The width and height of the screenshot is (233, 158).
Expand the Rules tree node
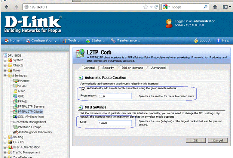point(5,71)
